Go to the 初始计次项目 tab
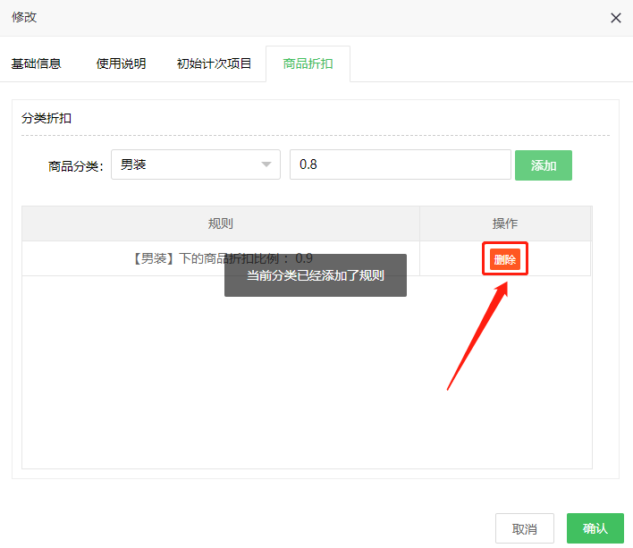 pyautogui.click(x=215, y=63)
